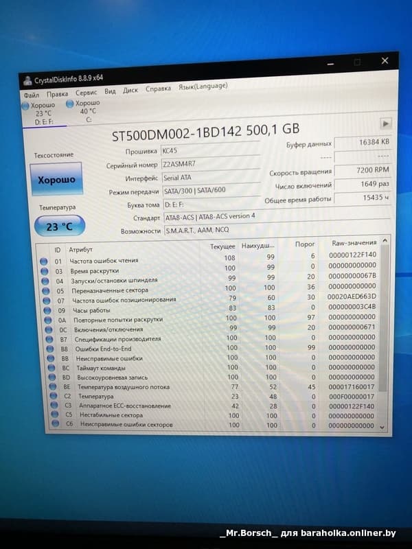Screen dimensions: 412x549
Task: Click the power-on count field 1649 раз
Action: [363, 184]
